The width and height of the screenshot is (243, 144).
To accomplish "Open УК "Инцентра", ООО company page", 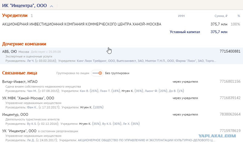I will click(19, 131).
